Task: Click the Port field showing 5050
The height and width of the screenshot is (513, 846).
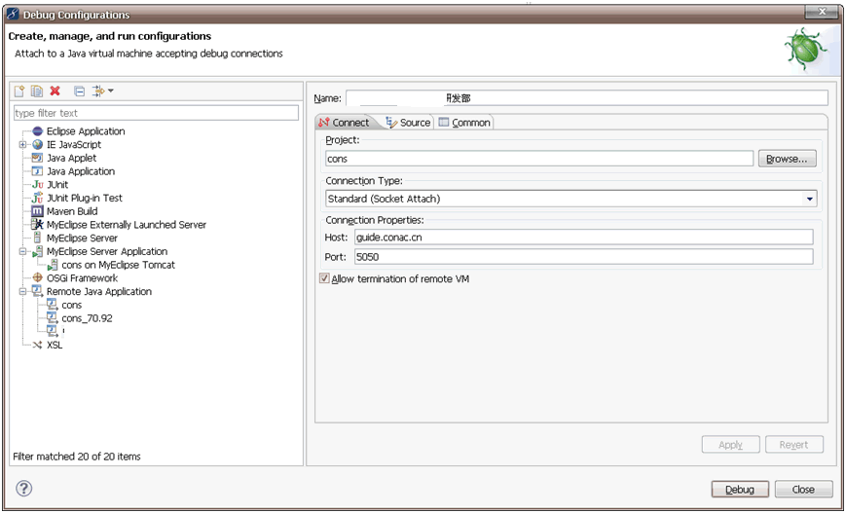Action: click(x=584, y=257)
